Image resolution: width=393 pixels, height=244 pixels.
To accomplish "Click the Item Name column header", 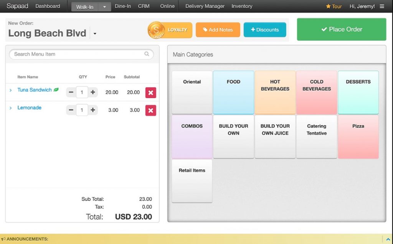I will click(x=28, y=77).
